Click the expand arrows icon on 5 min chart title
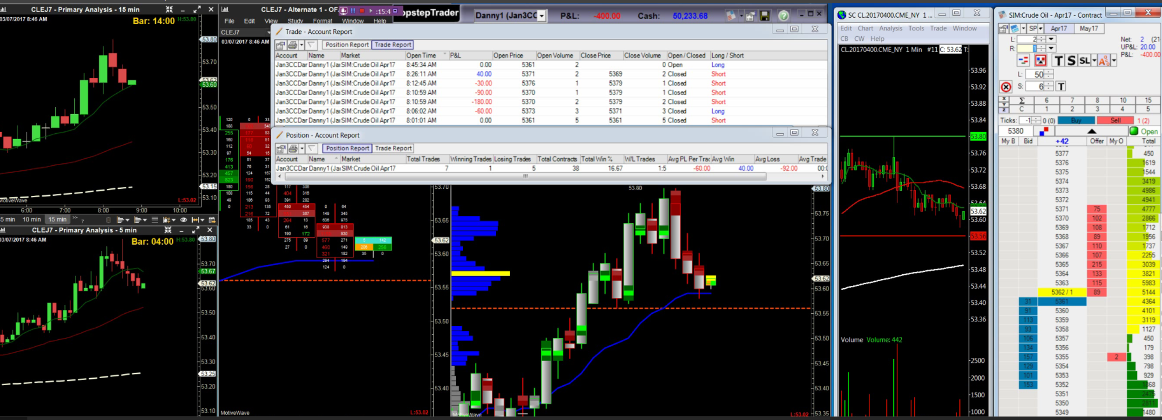1162x420 pixels. tap(196, 230)
